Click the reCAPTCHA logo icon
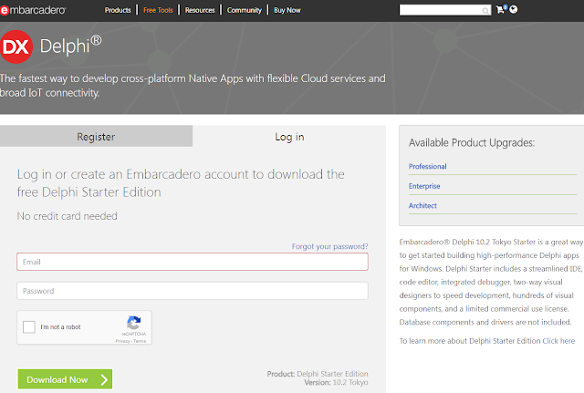This screenshot has height=393, width=584. point(134,322)
